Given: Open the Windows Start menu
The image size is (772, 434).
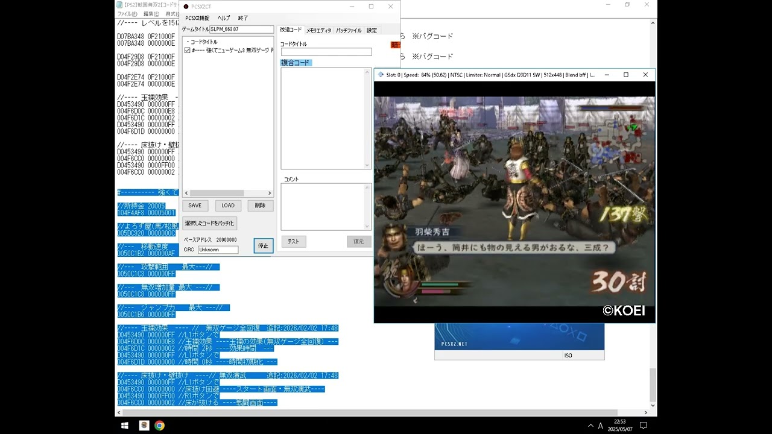Looking at the screenshot, I should (125, 426).
